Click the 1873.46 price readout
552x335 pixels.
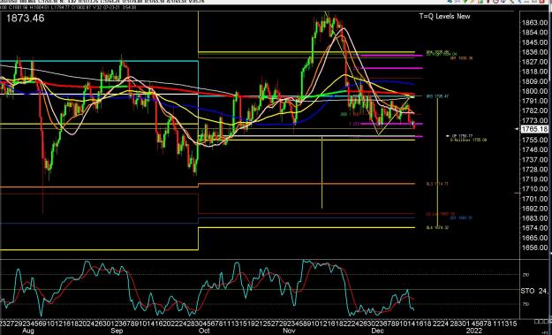tap(26, 19)
